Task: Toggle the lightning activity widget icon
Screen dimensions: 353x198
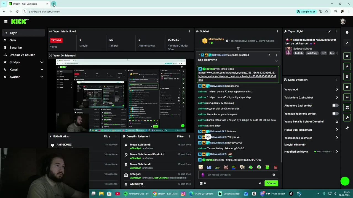Action: pos(347,66)
